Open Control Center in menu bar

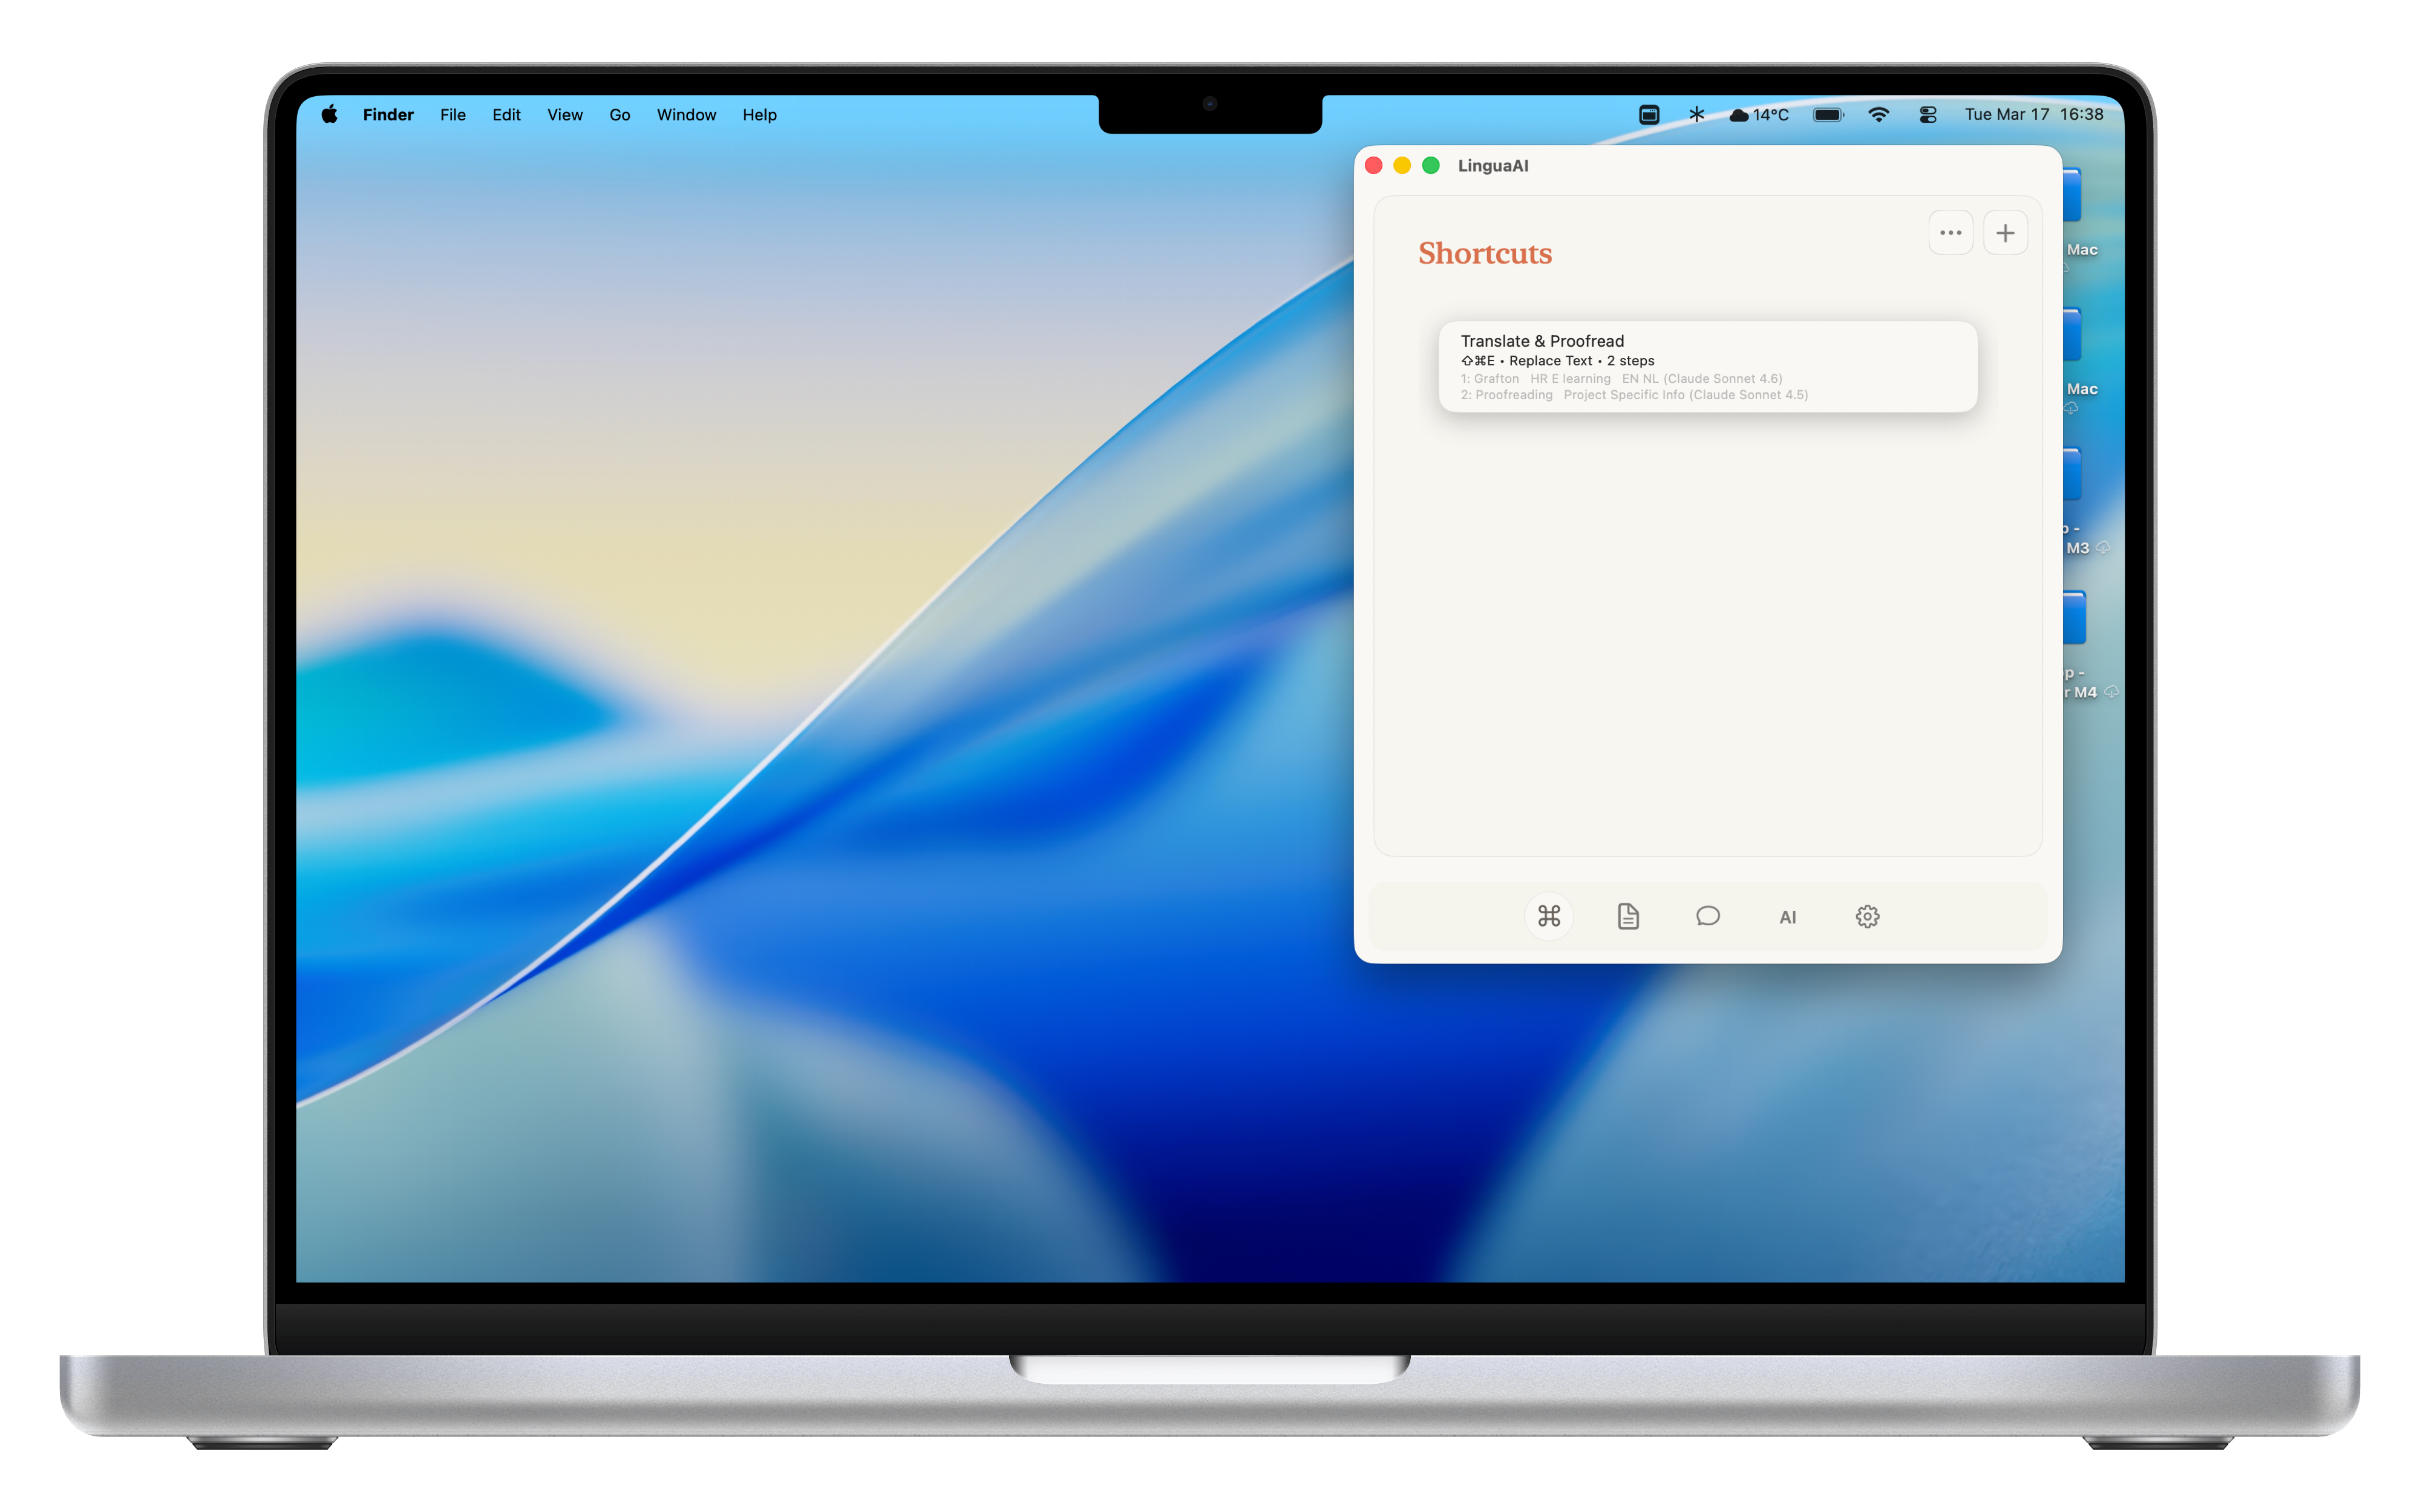click(x=1928, y=115)
